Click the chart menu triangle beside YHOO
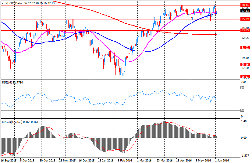 click(x=3, y=3)
